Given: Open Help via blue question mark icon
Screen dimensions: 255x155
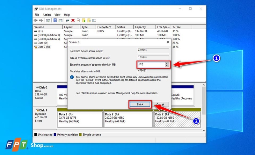Looking at the screenshot, I should (55, 20).
